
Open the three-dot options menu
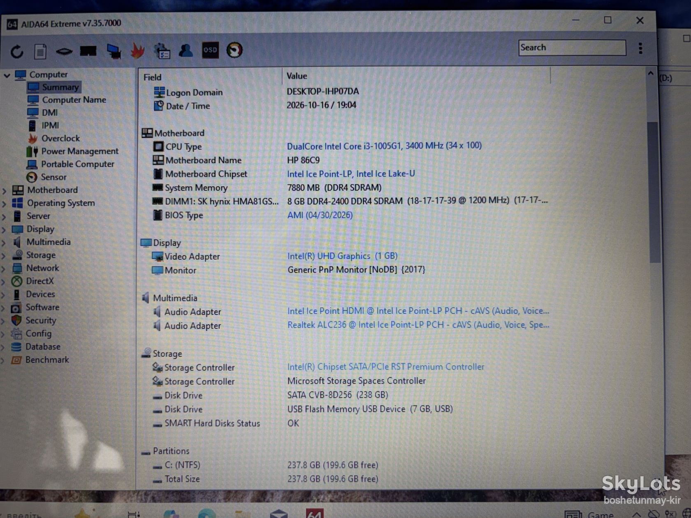click(640, 48)
